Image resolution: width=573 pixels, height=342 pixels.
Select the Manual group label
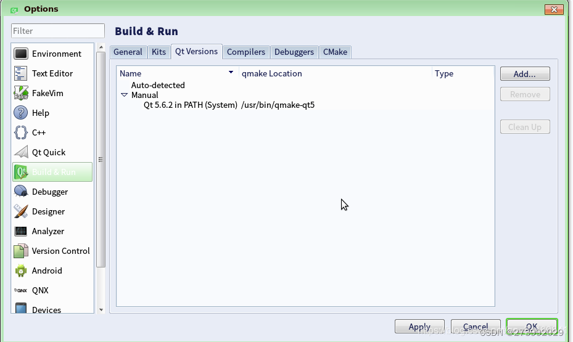pyautogui.click(x=145, y=96)
